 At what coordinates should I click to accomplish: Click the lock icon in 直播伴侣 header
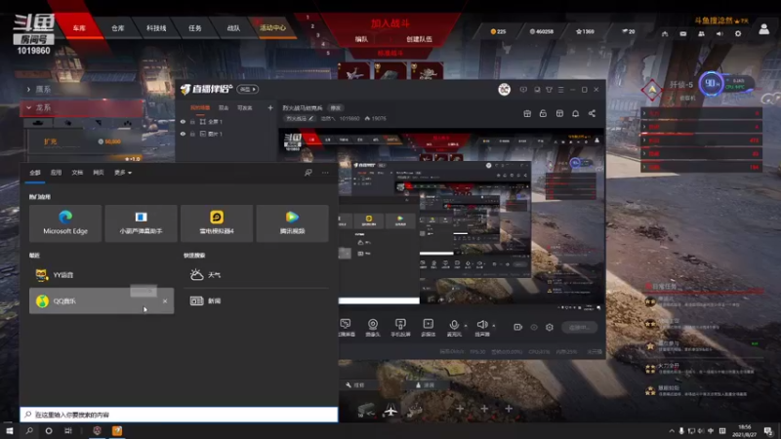(543, 113)
